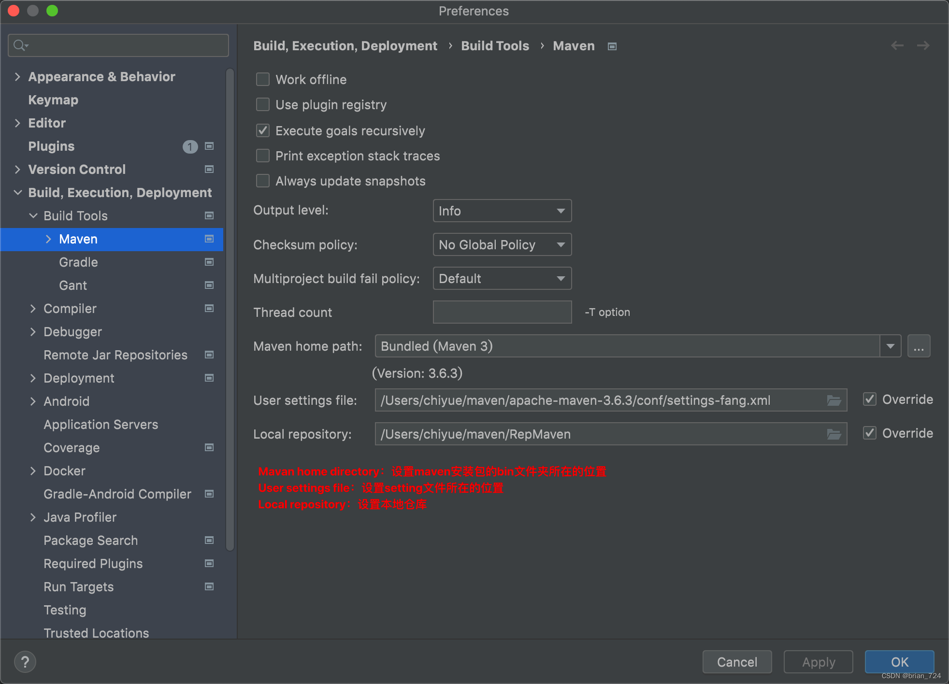The image size is (949, 684).
Task: Click the search magnifier icon
Action: coord(20,45)
